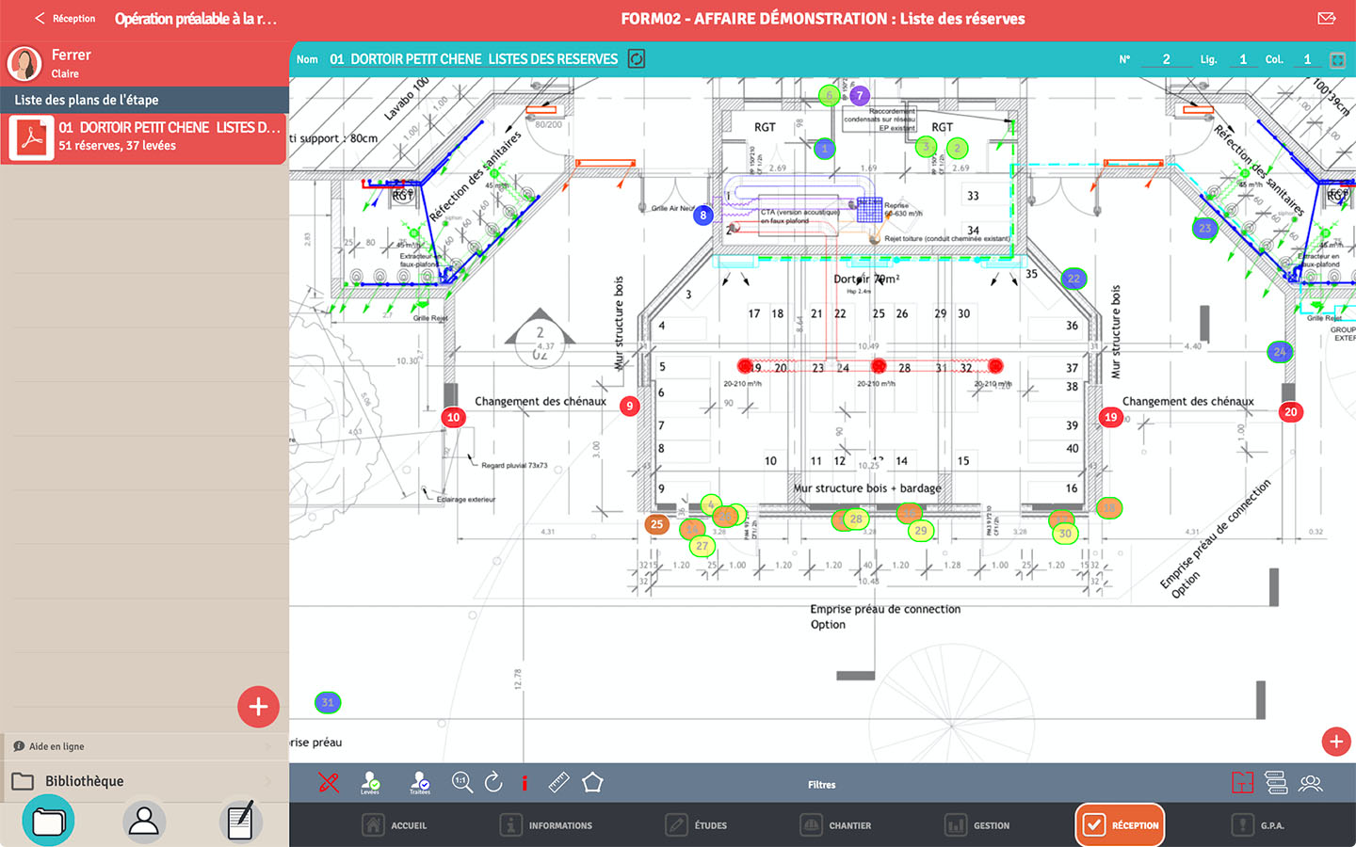1356x847 pixels.
Task: Add a new plan with red plus button
Action: 258,707
